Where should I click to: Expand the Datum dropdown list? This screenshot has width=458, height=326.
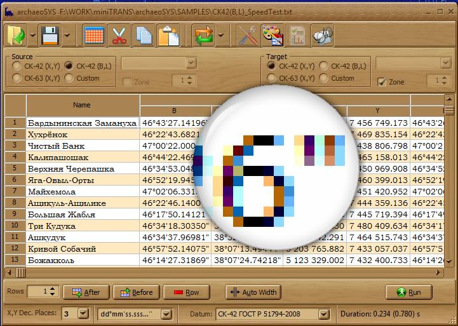[328, 314]
